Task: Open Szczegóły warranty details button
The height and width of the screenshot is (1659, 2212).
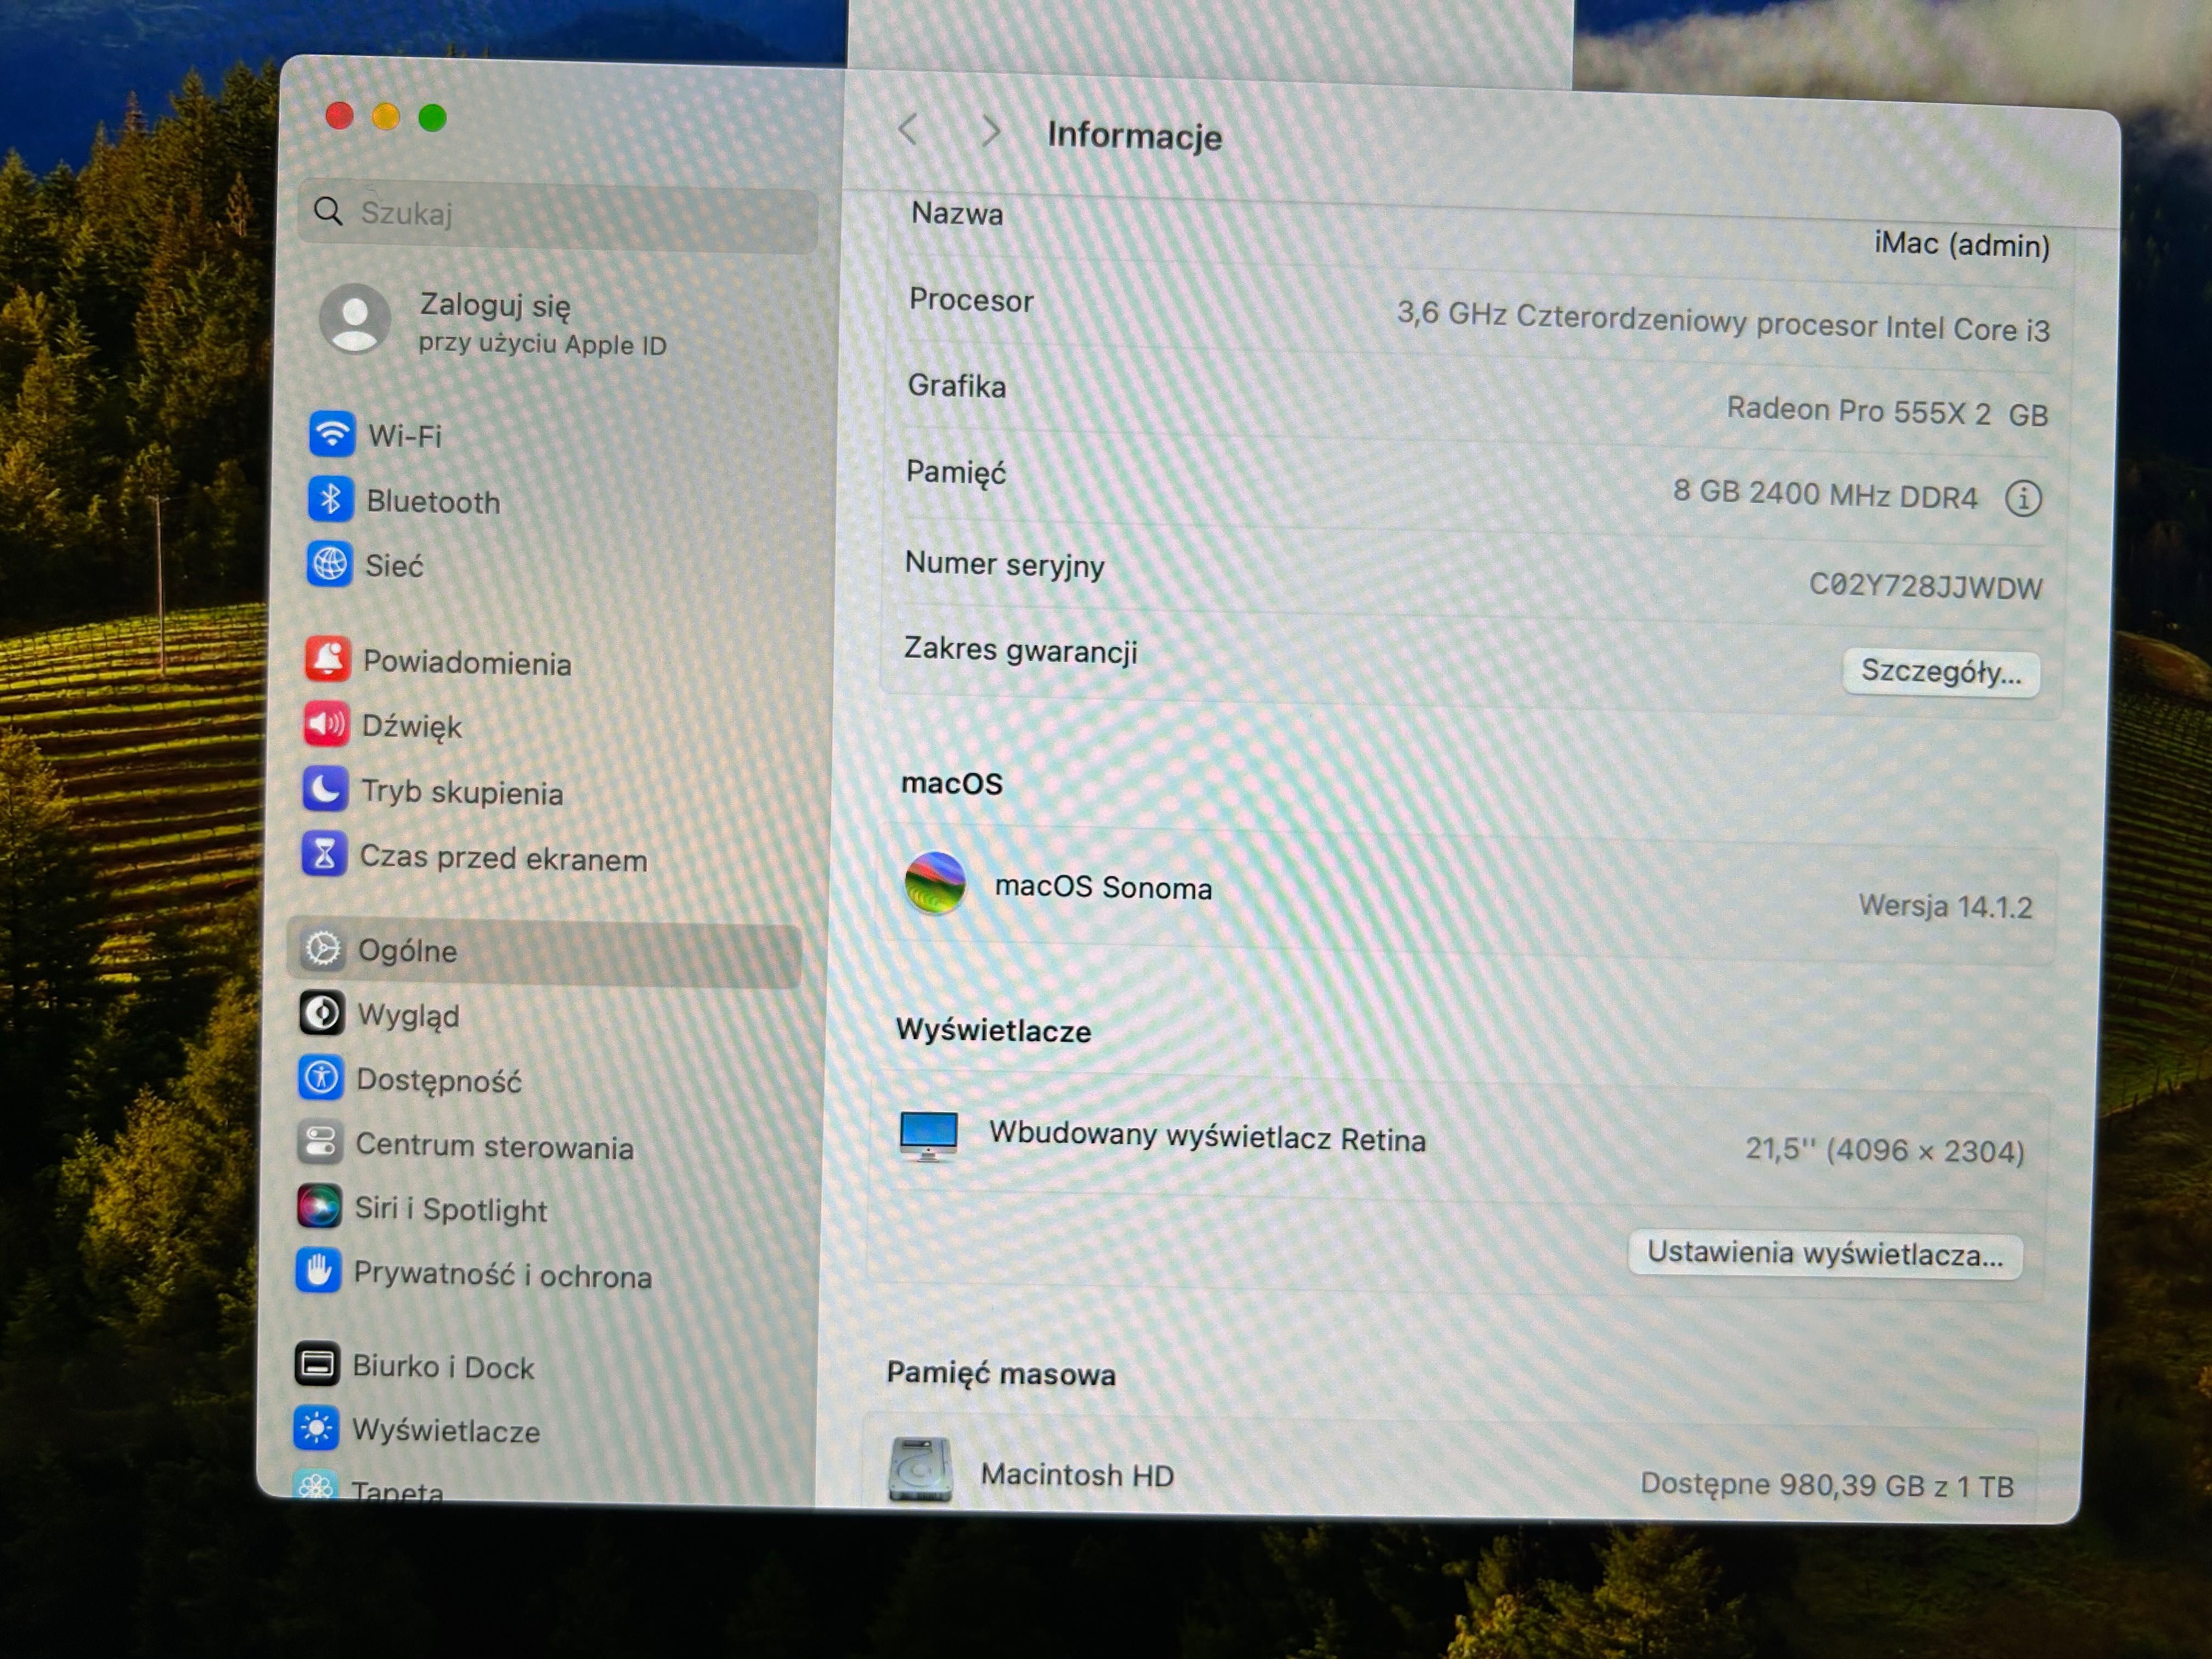Action: 1940,672
